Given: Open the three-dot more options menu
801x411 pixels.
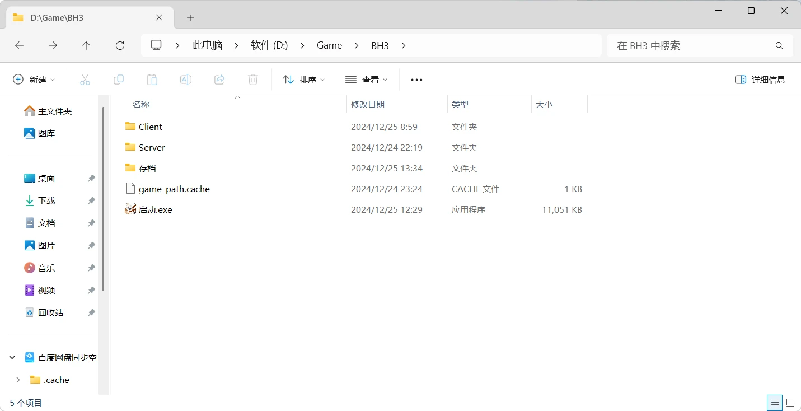Looking at the screenshot, I should 416,80.
